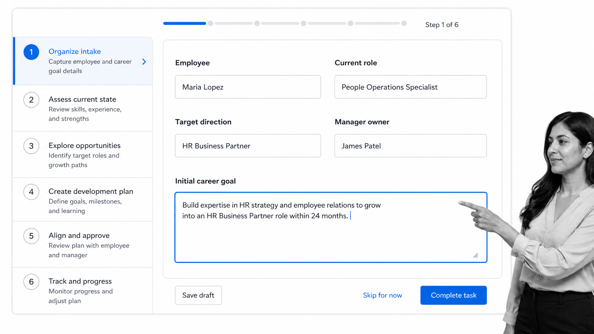Select the step 6 number badge
Screen dimensions: 594x334
(31, 282)
